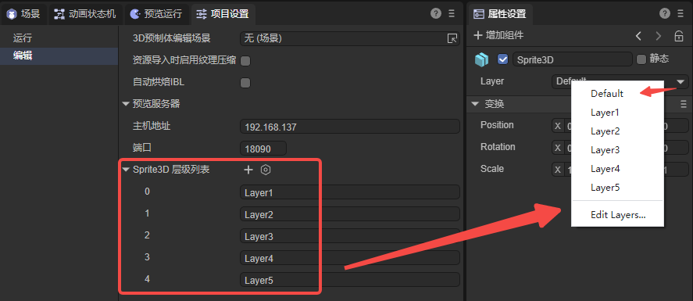Click the scene picker icon in 3D预制体编辑场景 field
This screenshot has width=693, height=301.
pyautogui.click(x=452, y=39)
